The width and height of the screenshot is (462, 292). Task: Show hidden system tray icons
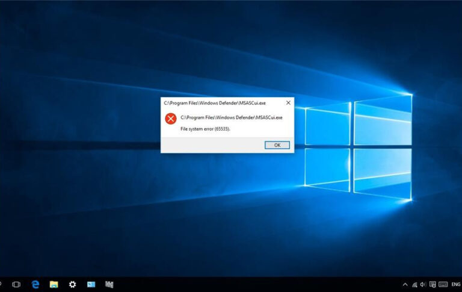[405, 285]
